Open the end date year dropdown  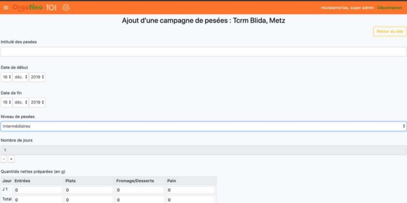pos(37,102)
